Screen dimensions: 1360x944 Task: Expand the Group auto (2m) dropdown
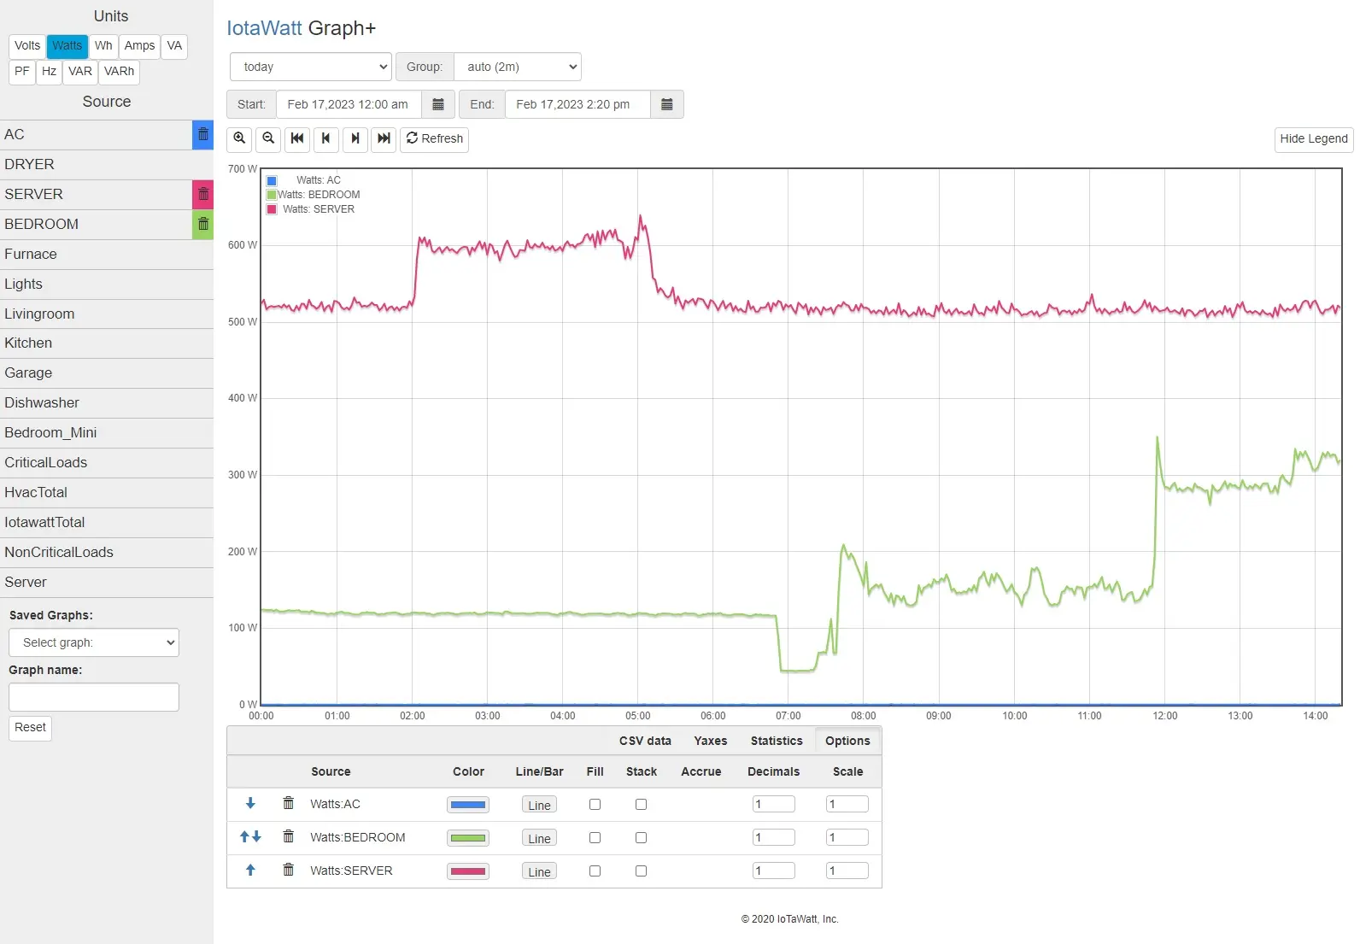(x=518, y=67)
